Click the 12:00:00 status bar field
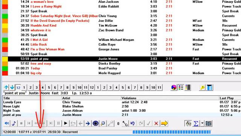 pos(9,132)
